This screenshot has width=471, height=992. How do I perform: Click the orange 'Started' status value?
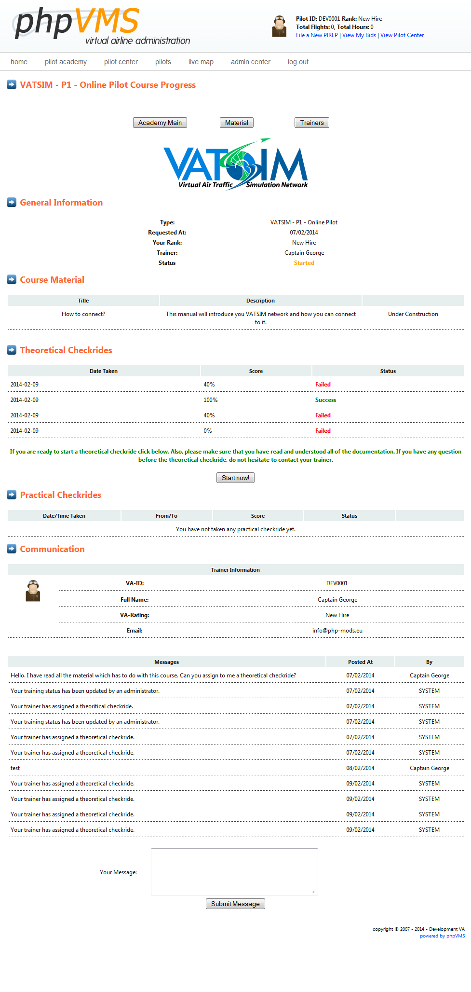(304, 263)
